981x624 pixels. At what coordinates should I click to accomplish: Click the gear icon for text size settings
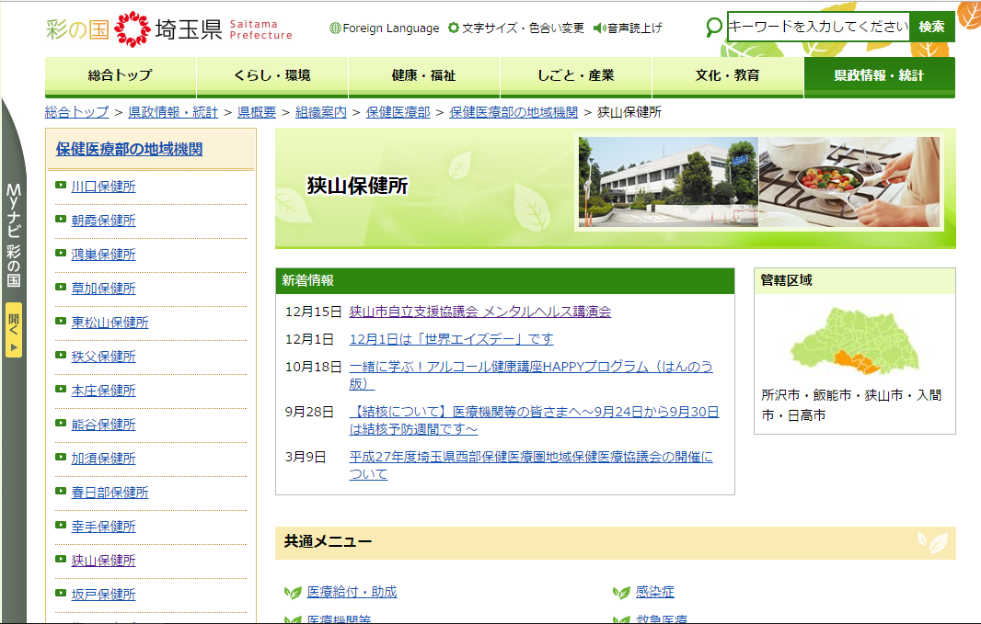coord(454,28)
